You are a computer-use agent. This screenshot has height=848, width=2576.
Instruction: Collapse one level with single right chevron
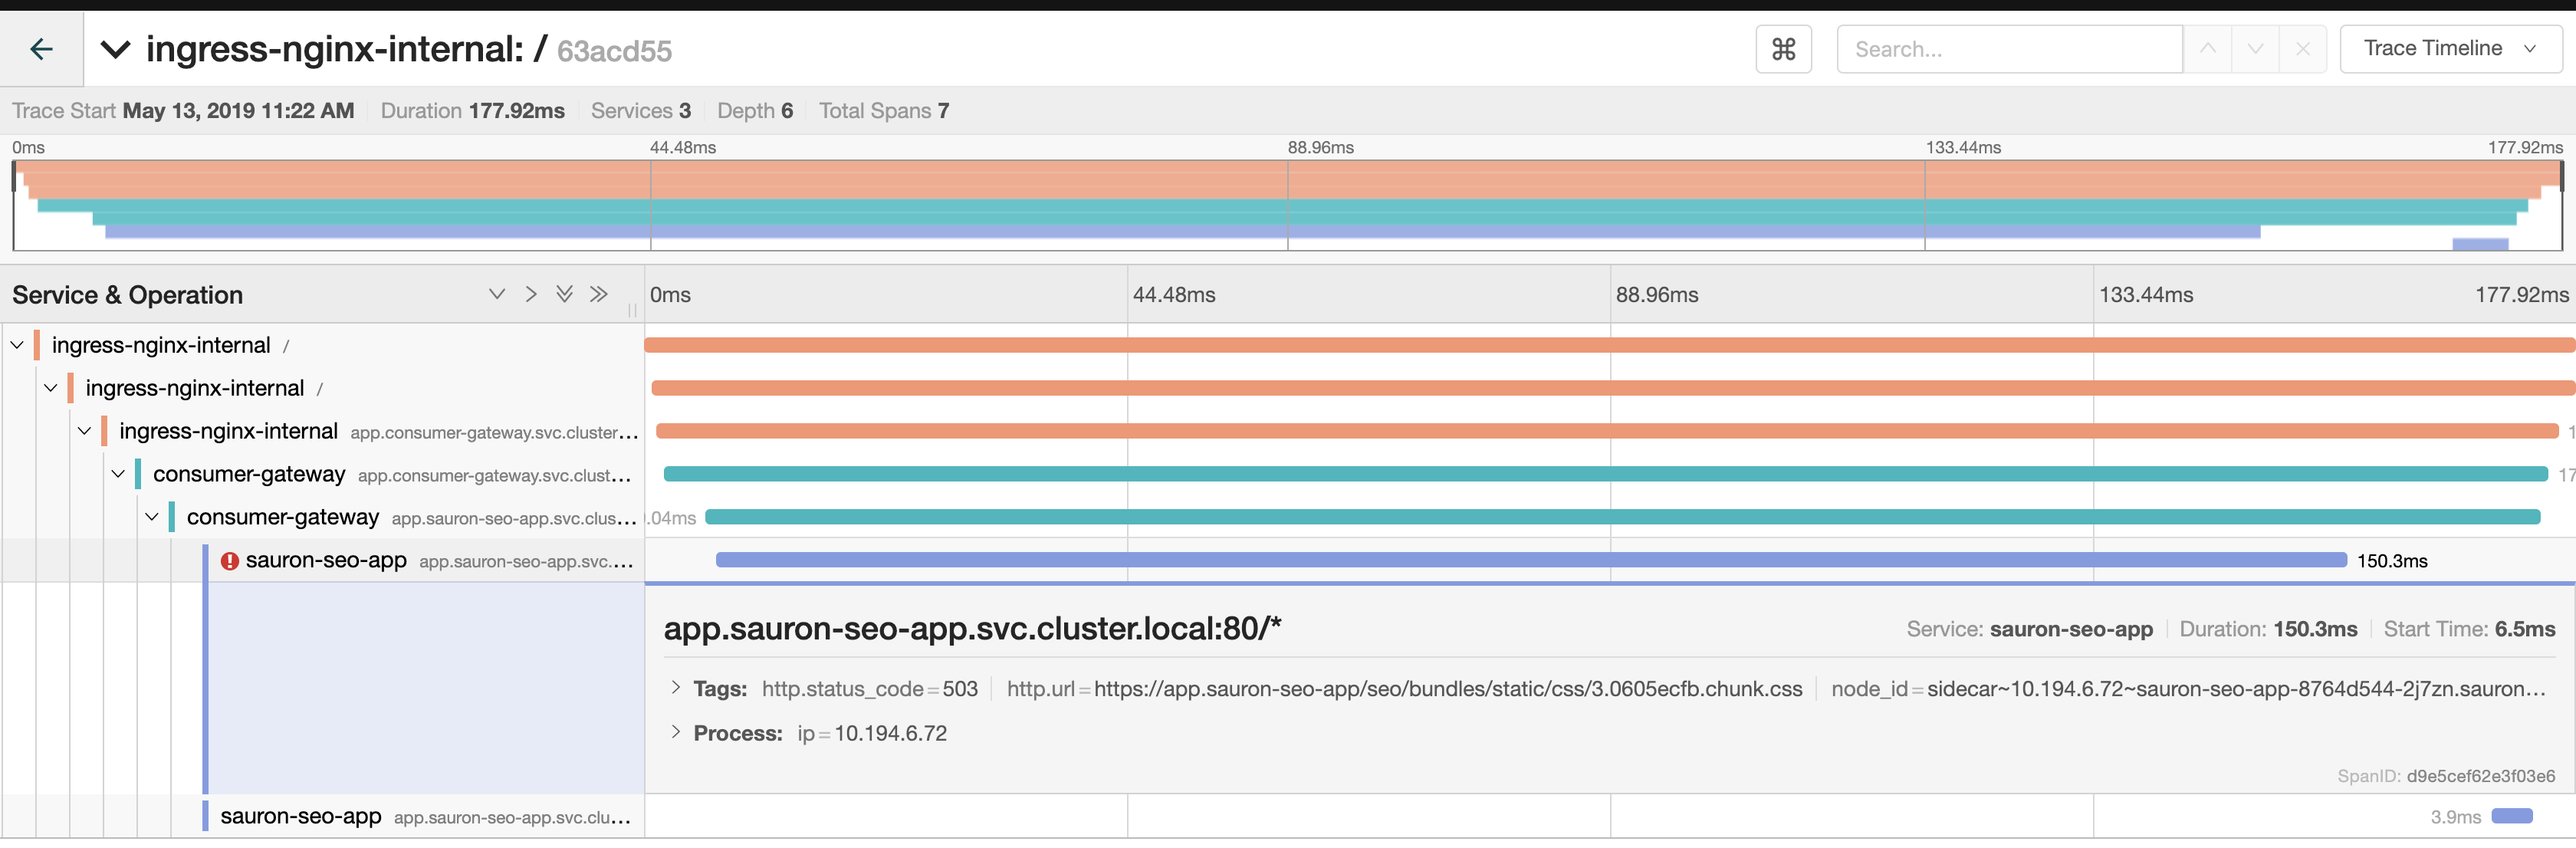(x=531, y=294)
